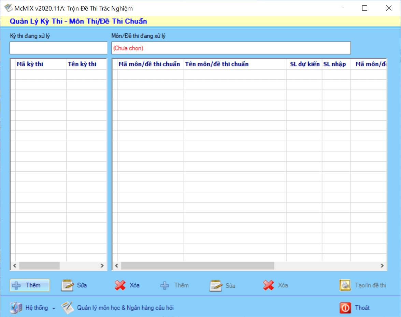401x317 pixels.
Task: Click right scroll arrow of subject table
Action: click(382, 266)
